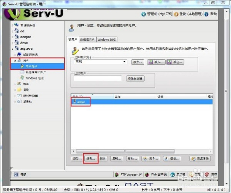231x193 pixels.
Task: Click the navigation grid icon at bottom left
Action: tap(16, 175)
